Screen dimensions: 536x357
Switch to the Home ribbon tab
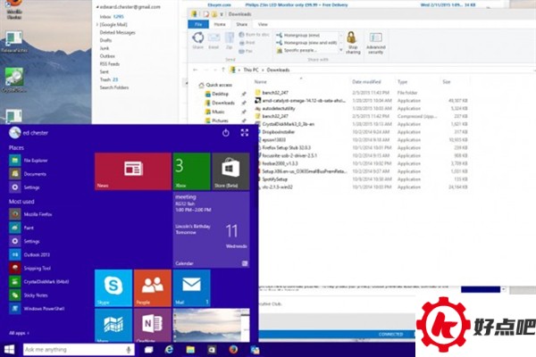pyautogui.click(x=220, y=24)
